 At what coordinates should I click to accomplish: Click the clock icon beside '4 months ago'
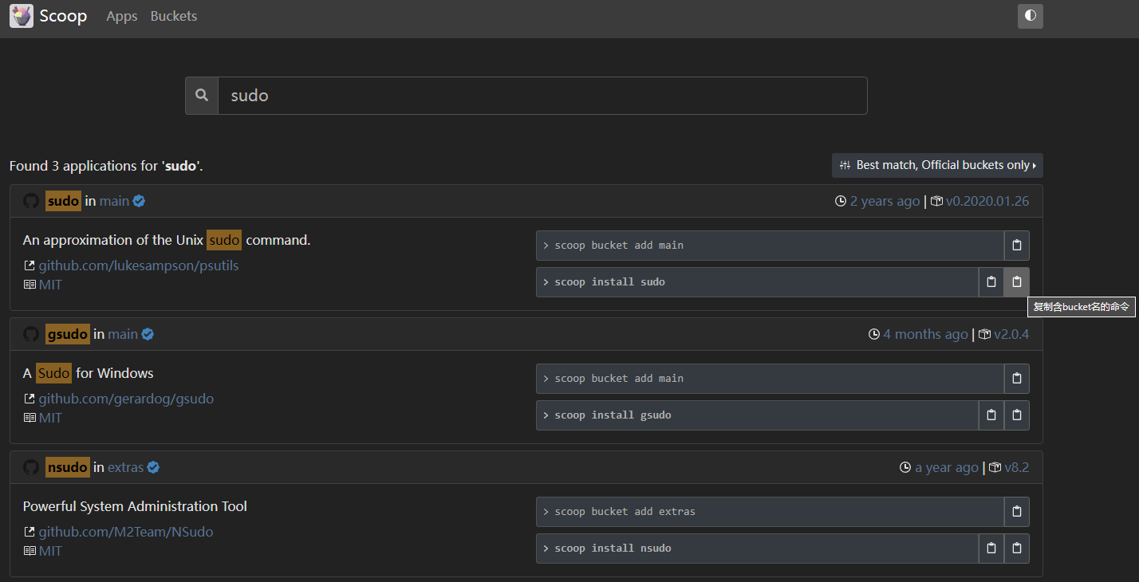click(x=873, y=334)
